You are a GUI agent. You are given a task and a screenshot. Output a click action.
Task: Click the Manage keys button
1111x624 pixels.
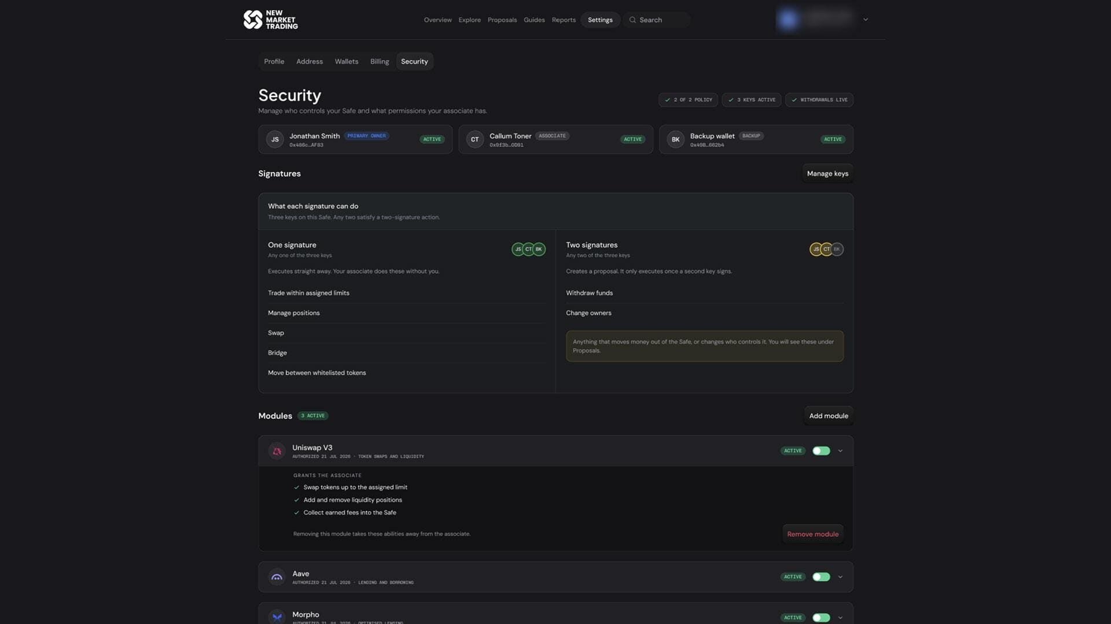click(x=827, y=173)
